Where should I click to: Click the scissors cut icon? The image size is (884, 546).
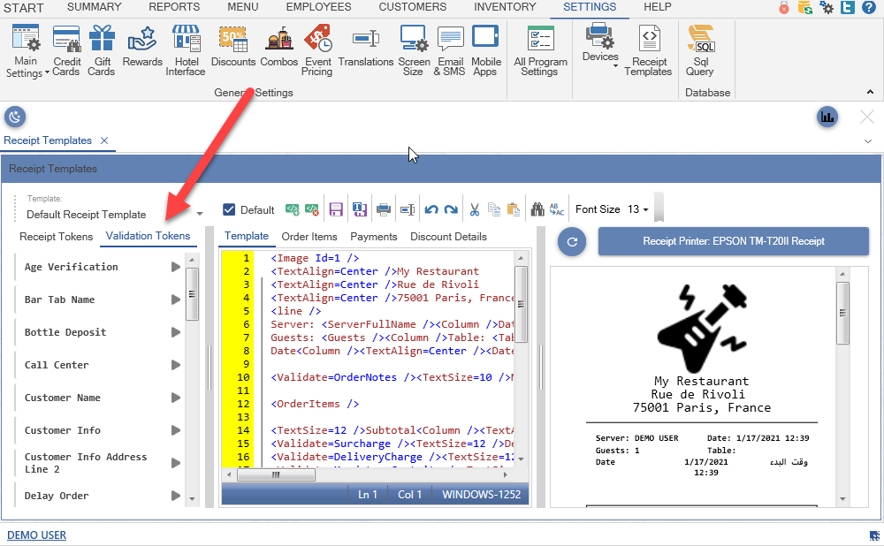pos(475,209)
